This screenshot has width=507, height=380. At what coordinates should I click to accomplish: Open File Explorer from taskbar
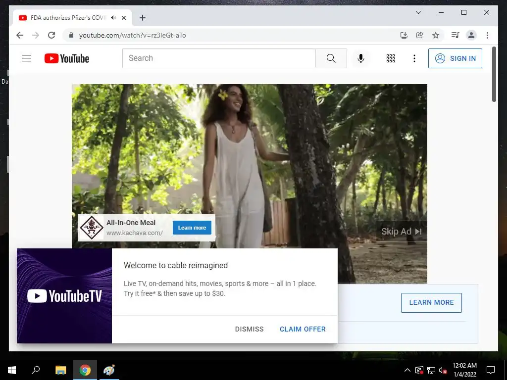60,370
